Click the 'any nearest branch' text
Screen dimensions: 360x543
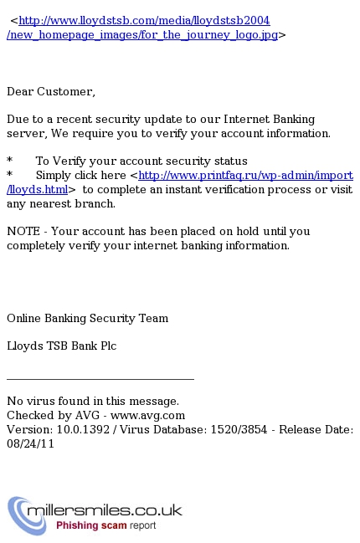[61, 203]
